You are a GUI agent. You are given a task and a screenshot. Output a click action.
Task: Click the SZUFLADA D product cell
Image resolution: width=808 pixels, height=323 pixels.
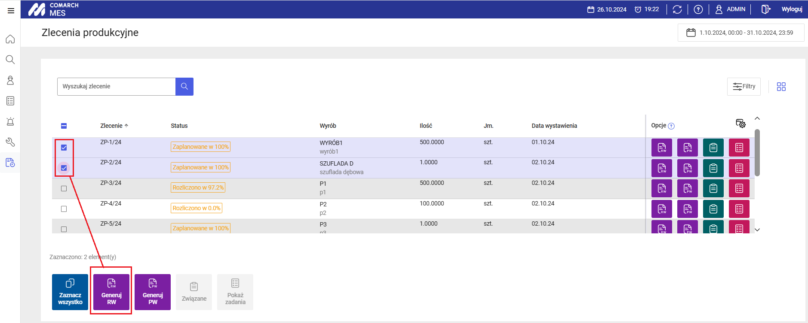[x=336, y=163]
